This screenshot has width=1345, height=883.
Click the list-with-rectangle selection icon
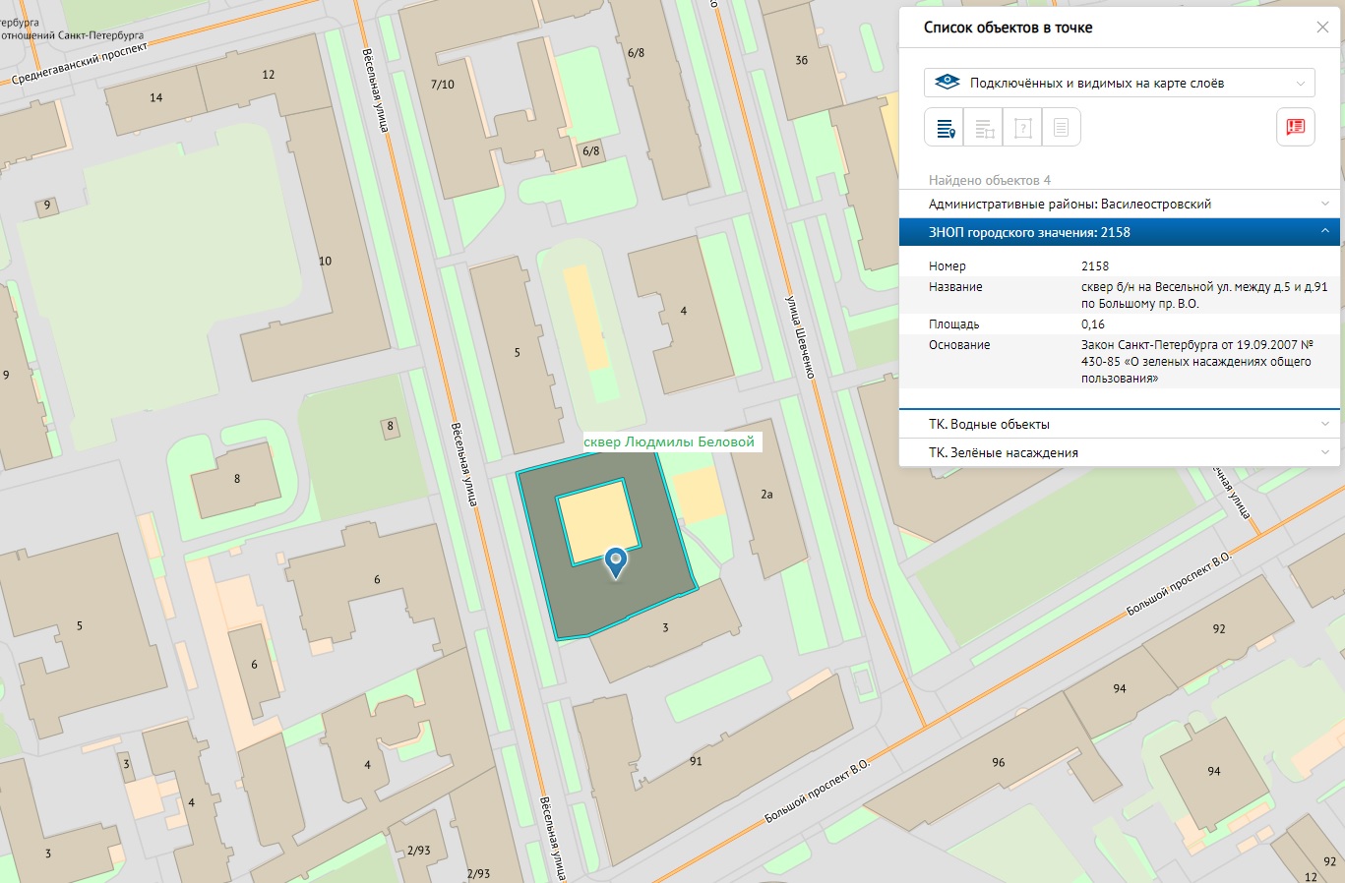983,128
